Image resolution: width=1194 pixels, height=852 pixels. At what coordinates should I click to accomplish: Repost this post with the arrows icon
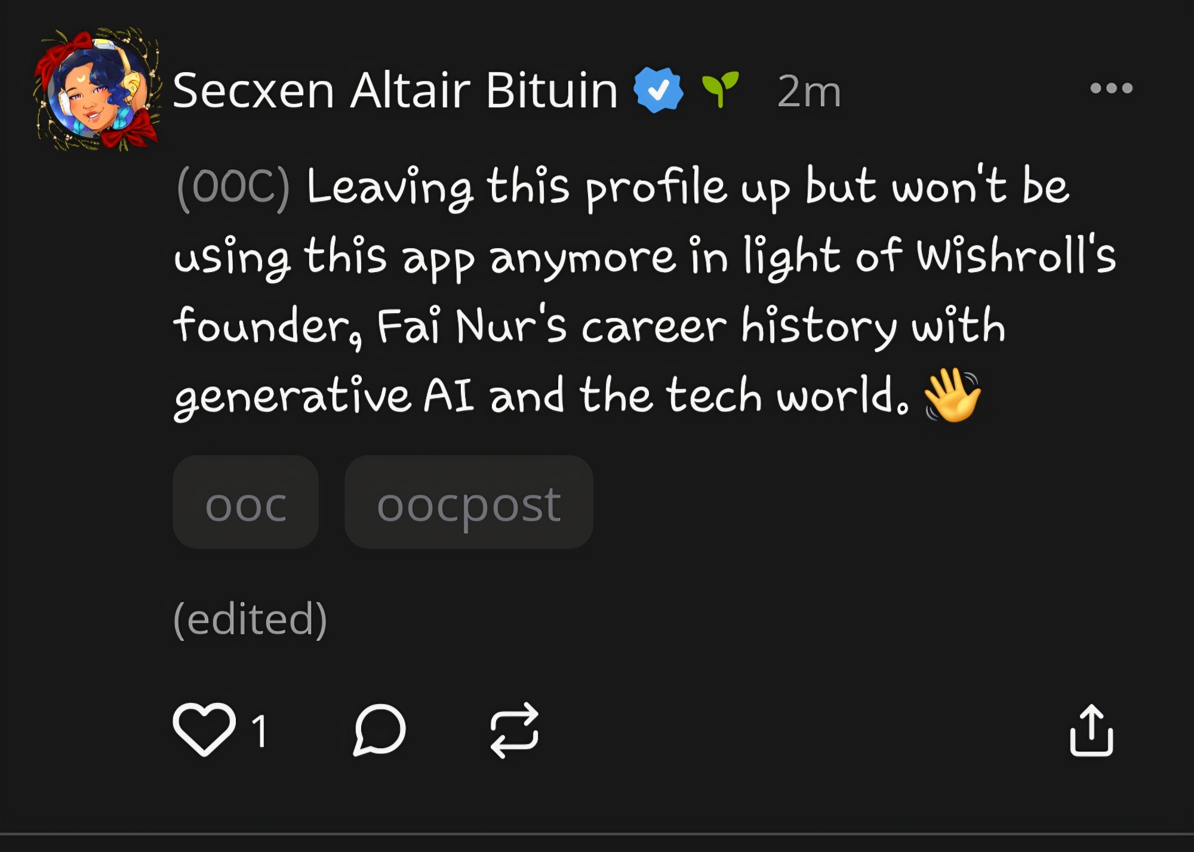tap(514, 730)
